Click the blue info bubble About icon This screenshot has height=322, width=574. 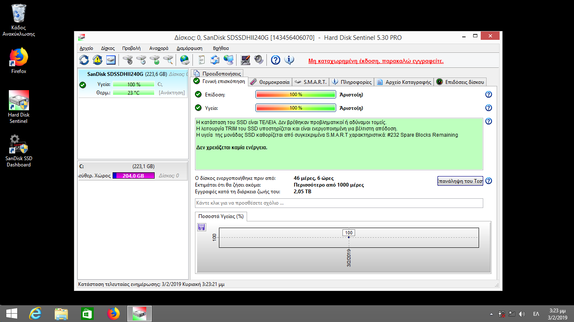point(289,60)
